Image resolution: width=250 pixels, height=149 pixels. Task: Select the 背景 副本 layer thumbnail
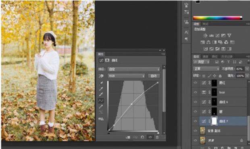click(202, 131)
